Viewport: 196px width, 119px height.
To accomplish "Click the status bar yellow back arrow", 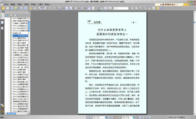I will pos(116,117).
